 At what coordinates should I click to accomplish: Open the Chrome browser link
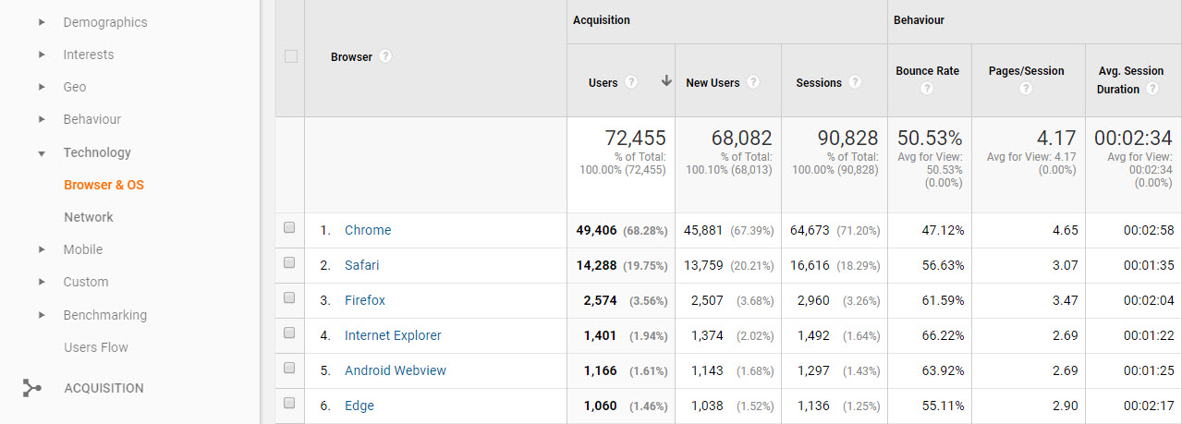[x=368, y=230]
